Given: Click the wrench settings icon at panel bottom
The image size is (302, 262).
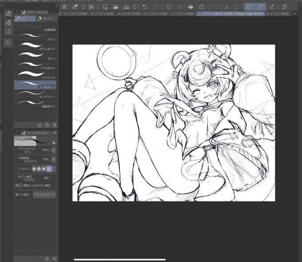Looking at the screenshot, I should pyautogui.click(x=54, y=259).
